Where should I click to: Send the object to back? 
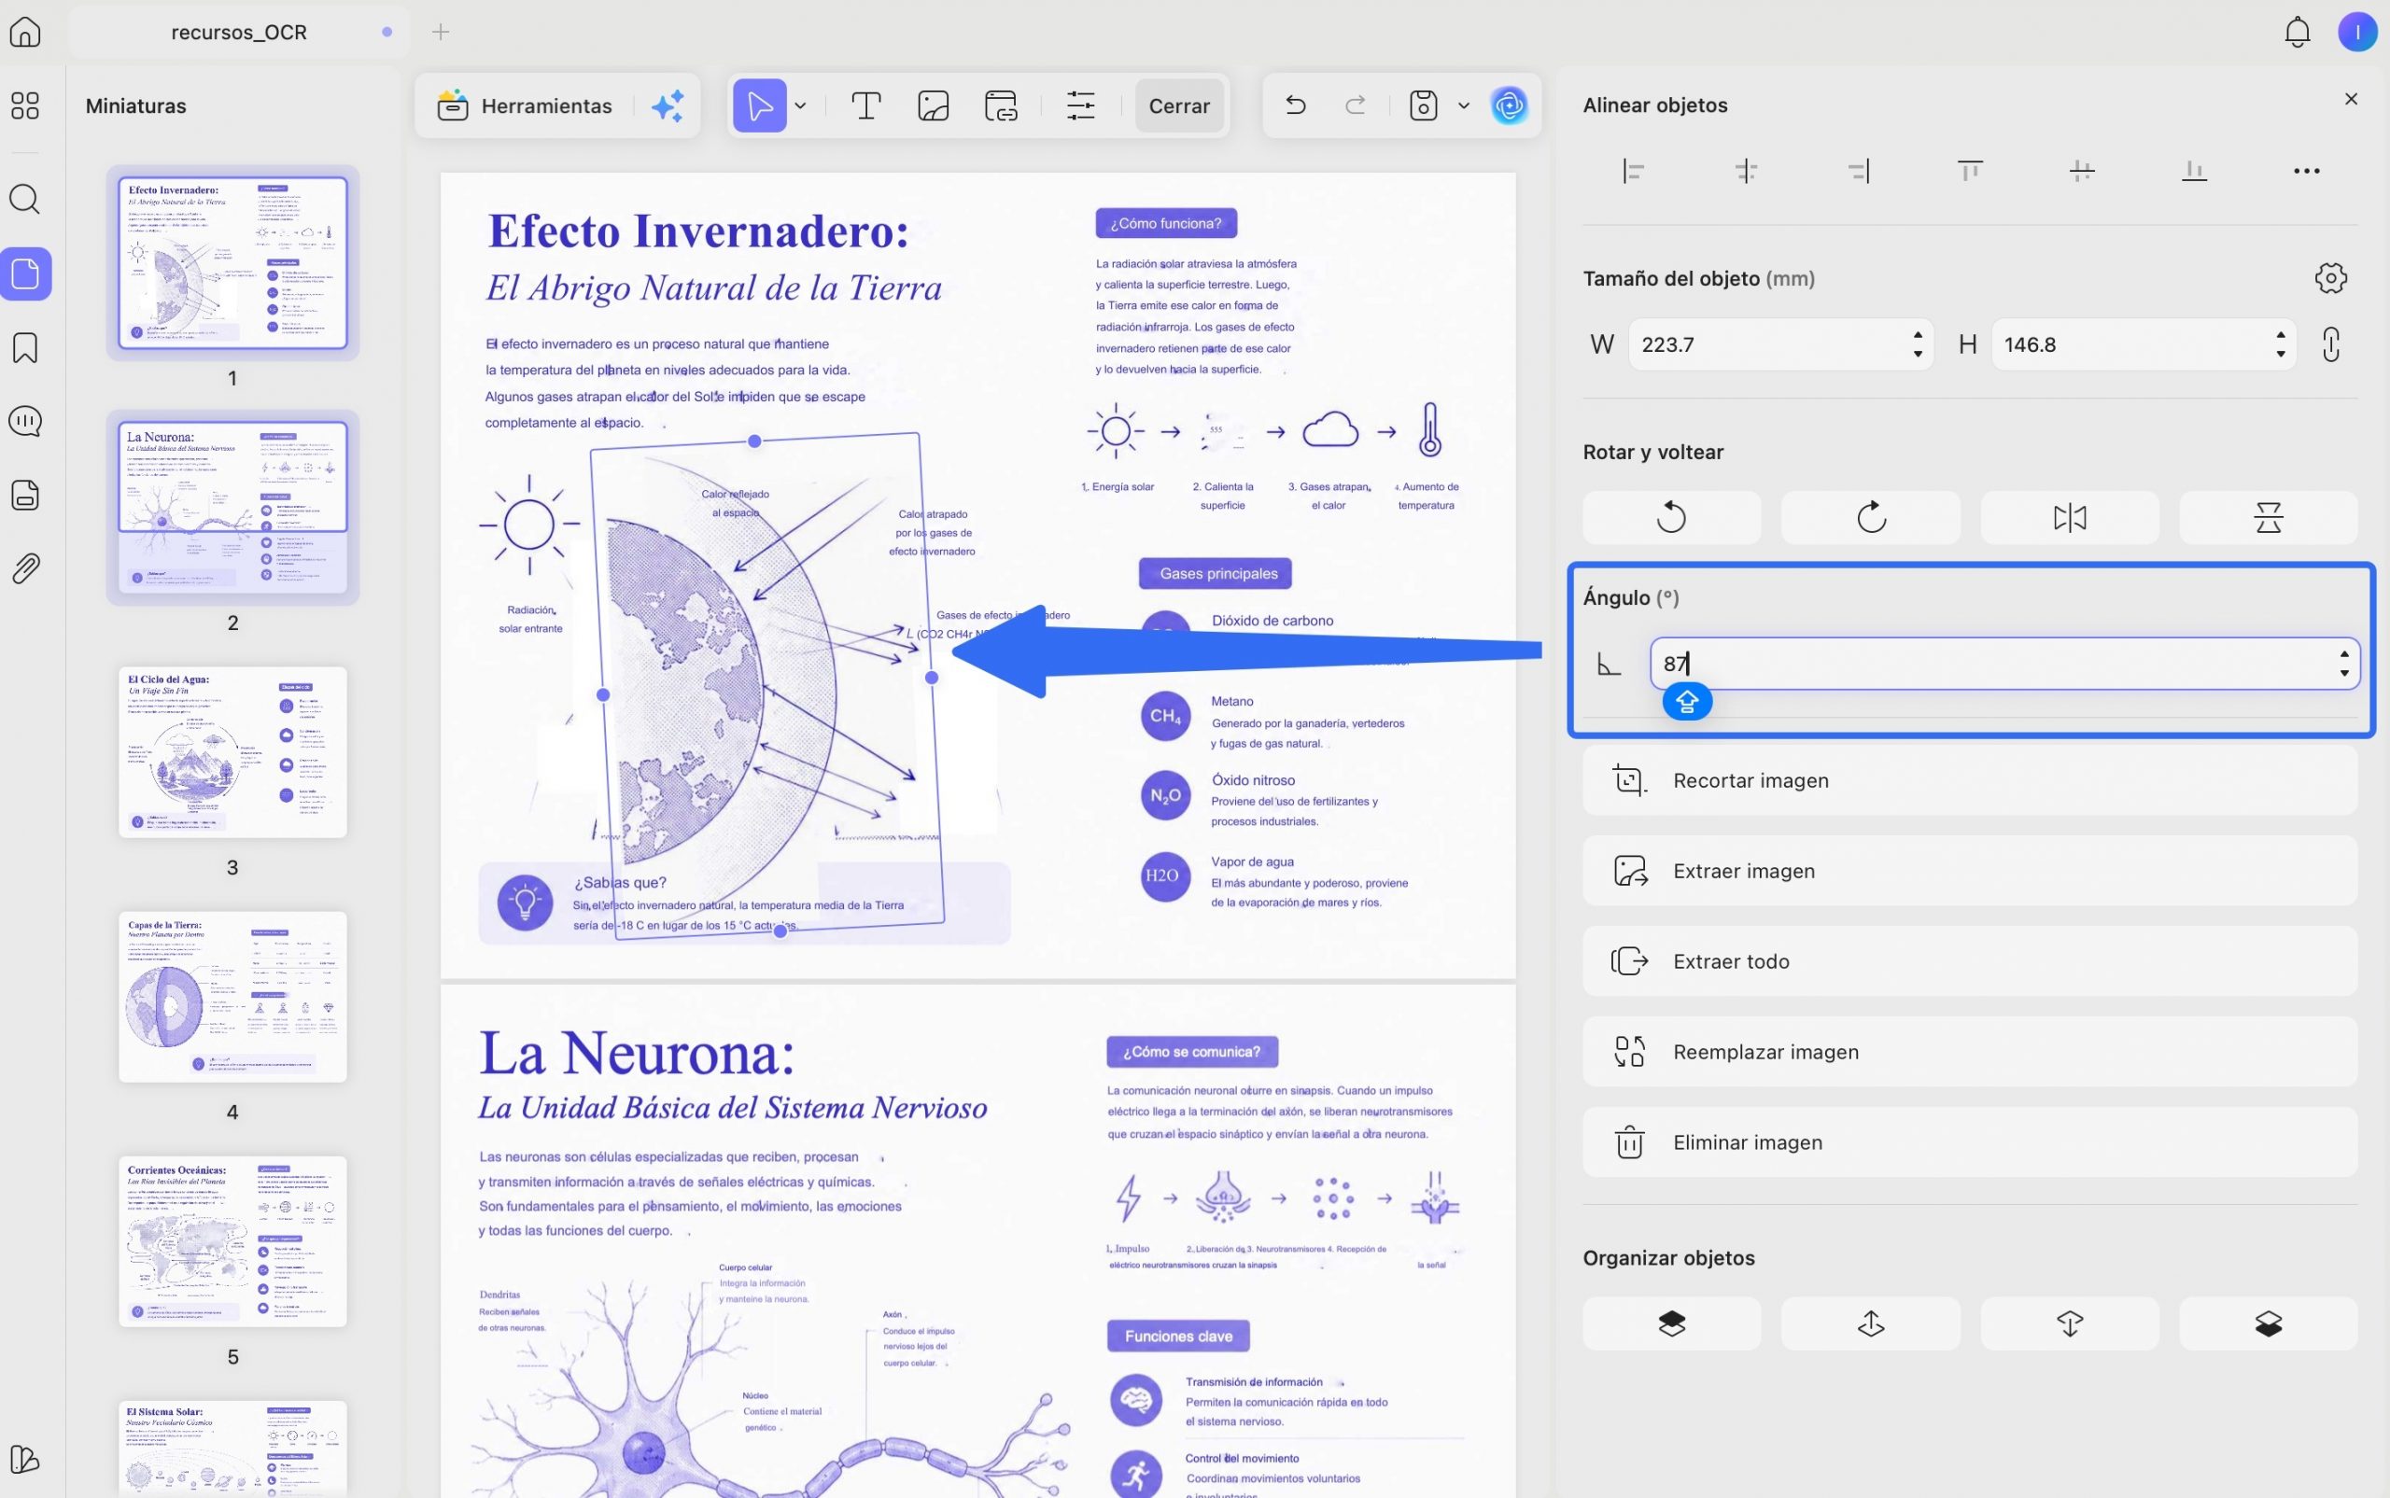coord(2268,1323)
